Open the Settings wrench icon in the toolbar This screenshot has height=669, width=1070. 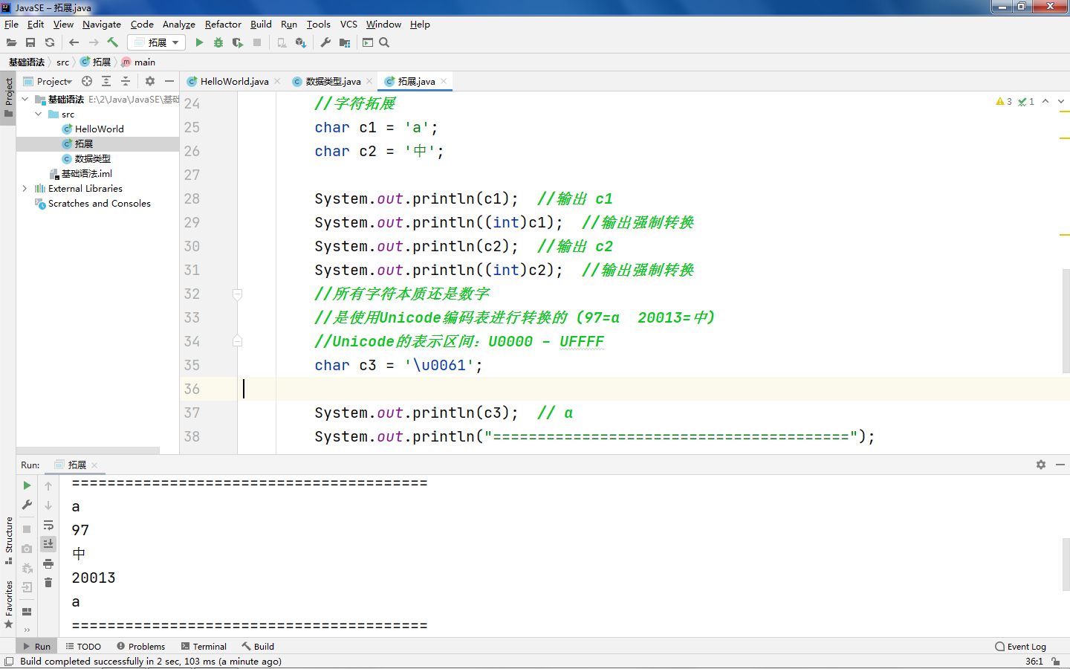(326, 42)
